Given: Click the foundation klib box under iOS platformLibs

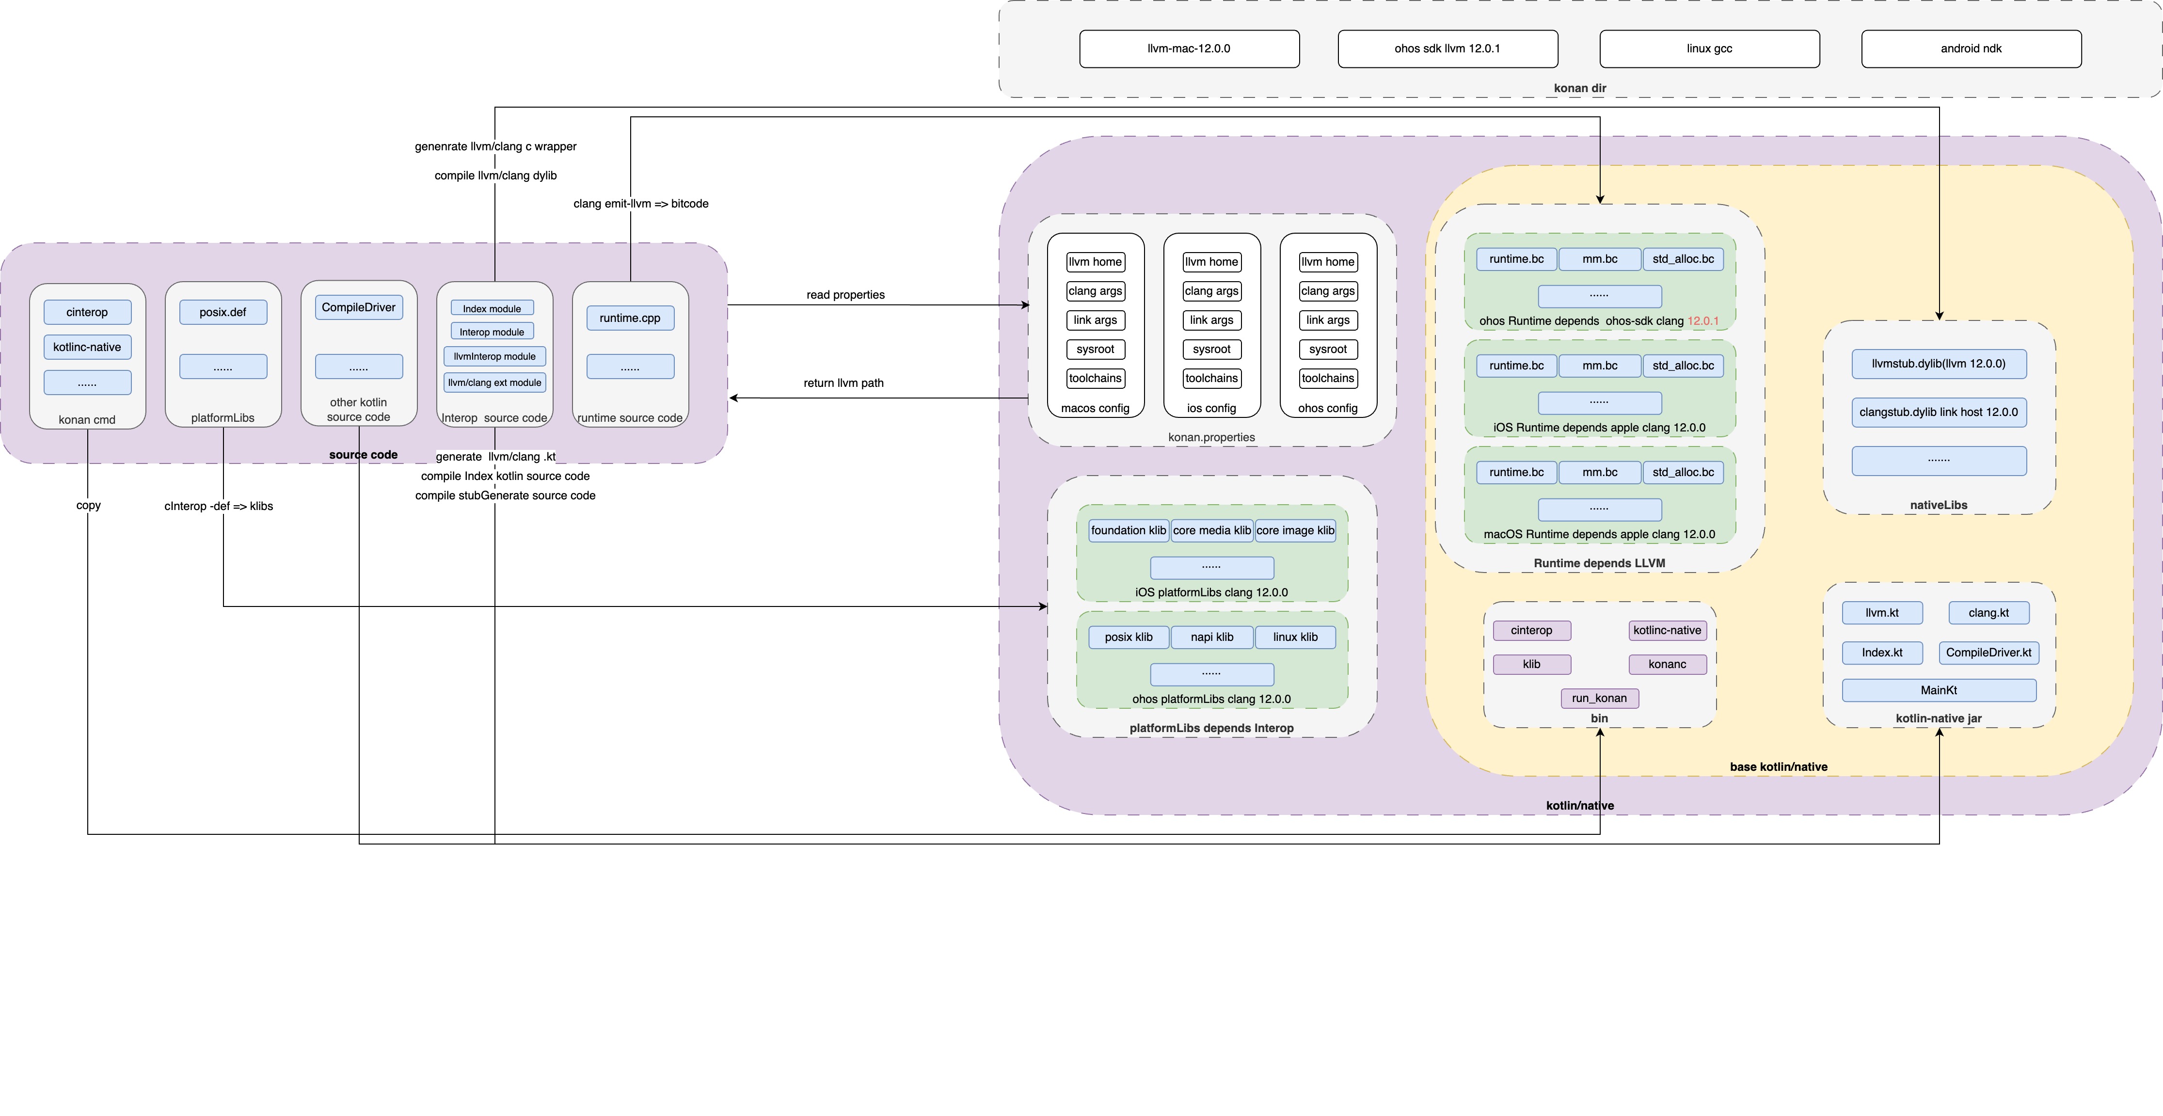Looking at the screenshot, I should (1128, 530).
